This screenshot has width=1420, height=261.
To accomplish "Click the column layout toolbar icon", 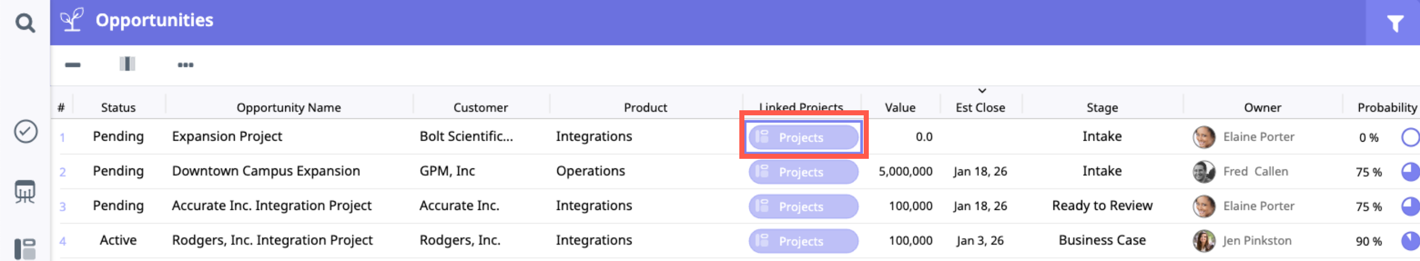I will [127, 64].
